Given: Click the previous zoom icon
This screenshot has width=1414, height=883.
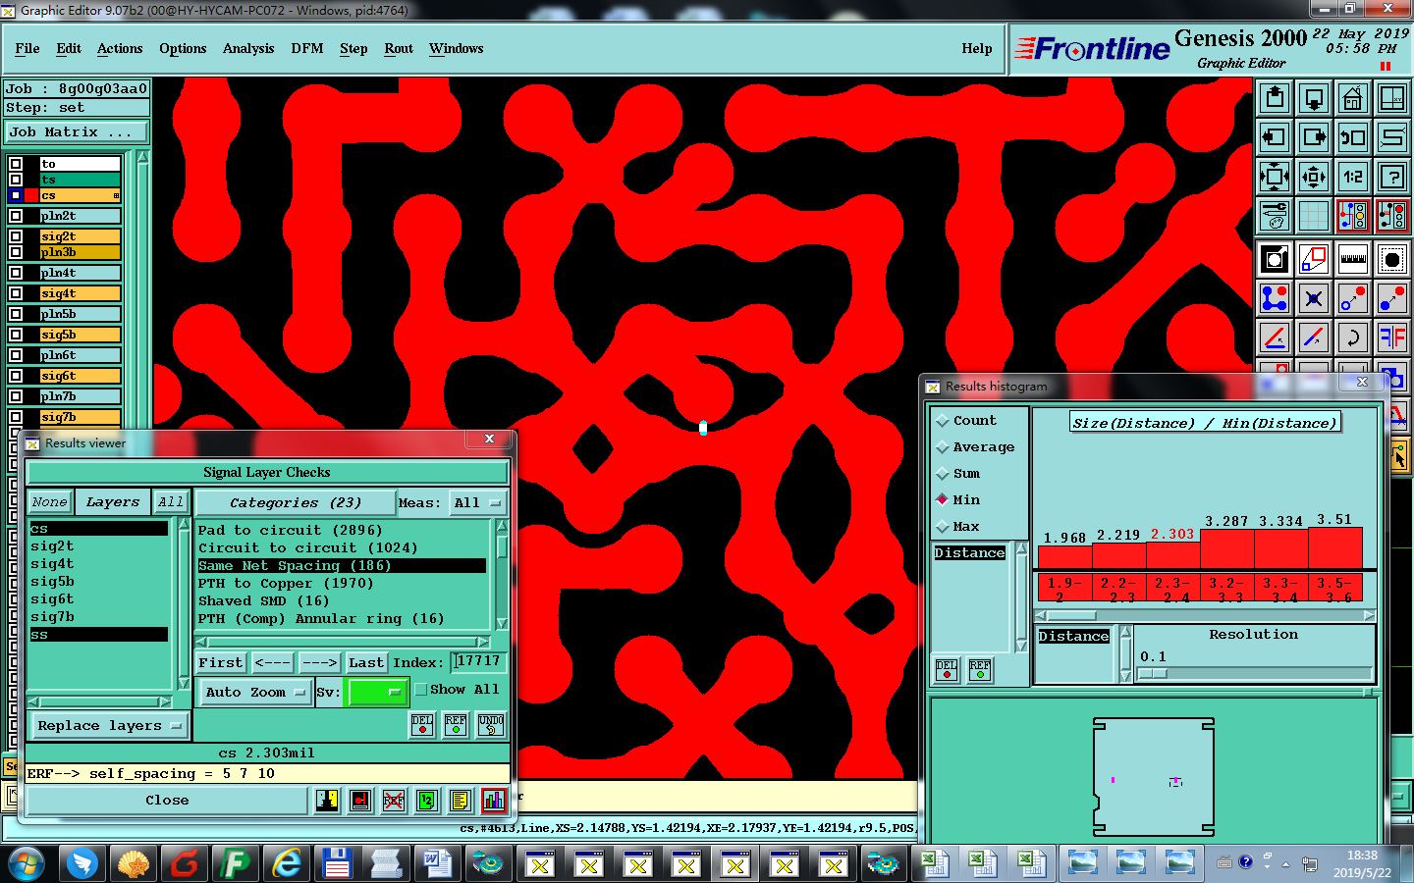Looking at the screenshot, I should click(1353, 137).
